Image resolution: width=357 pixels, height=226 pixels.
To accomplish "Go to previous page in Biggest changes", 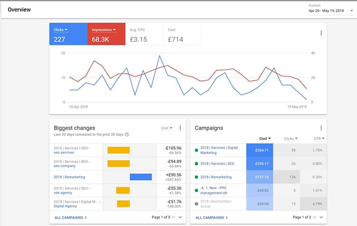I will [x=173, y=217].
